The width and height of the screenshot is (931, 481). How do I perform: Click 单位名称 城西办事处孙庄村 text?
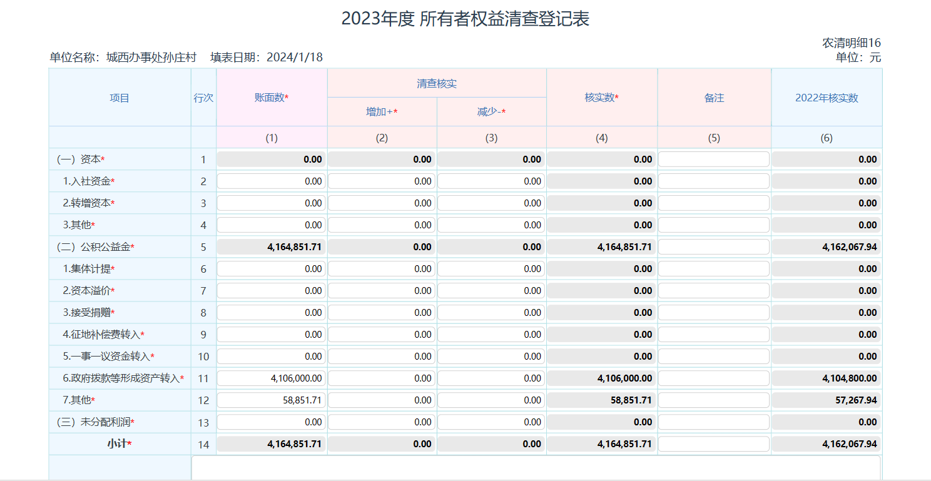123,58
